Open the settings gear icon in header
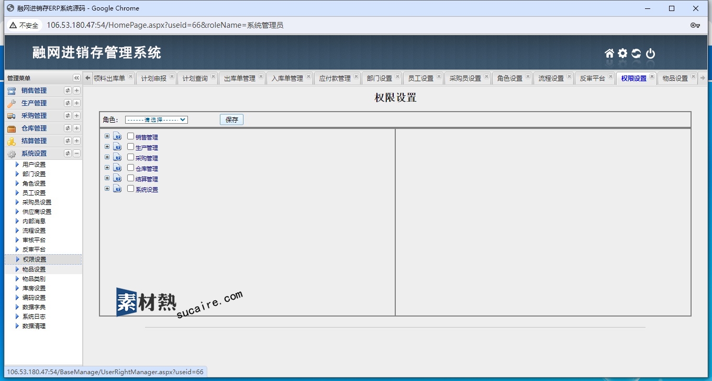 coord(622,53)
